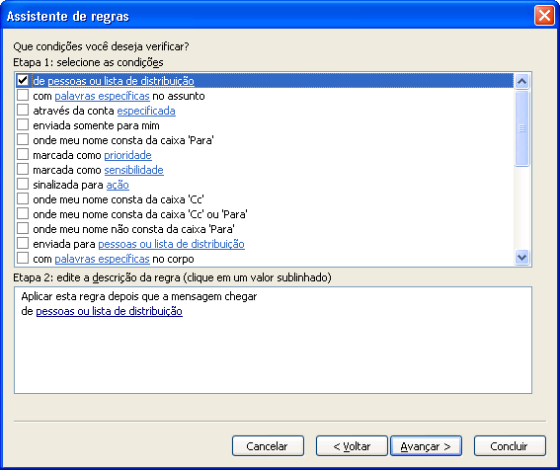560x470 pixels.
Task: Check 'sinalizada para ação' checkbox
Action: pyautogui.click(x=23, y=184)
